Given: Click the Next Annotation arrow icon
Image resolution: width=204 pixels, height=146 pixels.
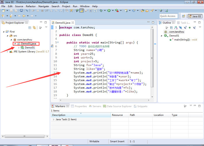Looking at the screenshot, I should (3, 16).
